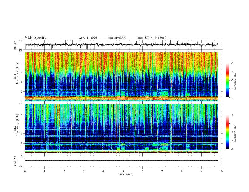
Task: Click time axis tick label "1"
Action: tap(44, 171)
